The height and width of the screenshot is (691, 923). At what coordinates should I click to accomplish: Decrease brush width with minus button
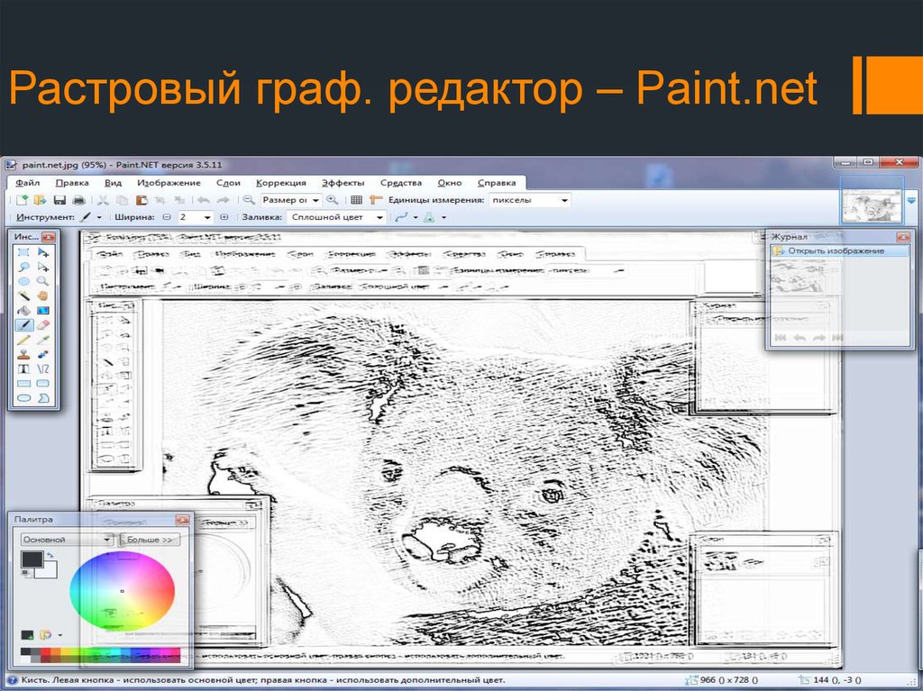[167, 217]
